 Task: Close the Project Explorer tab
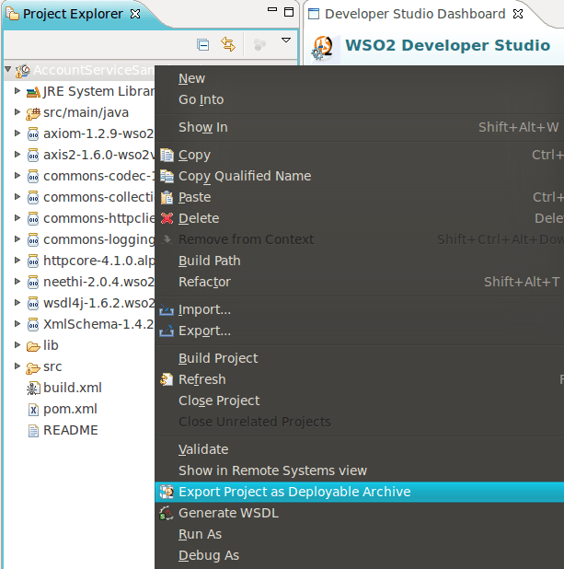click(x=135, y=14)
